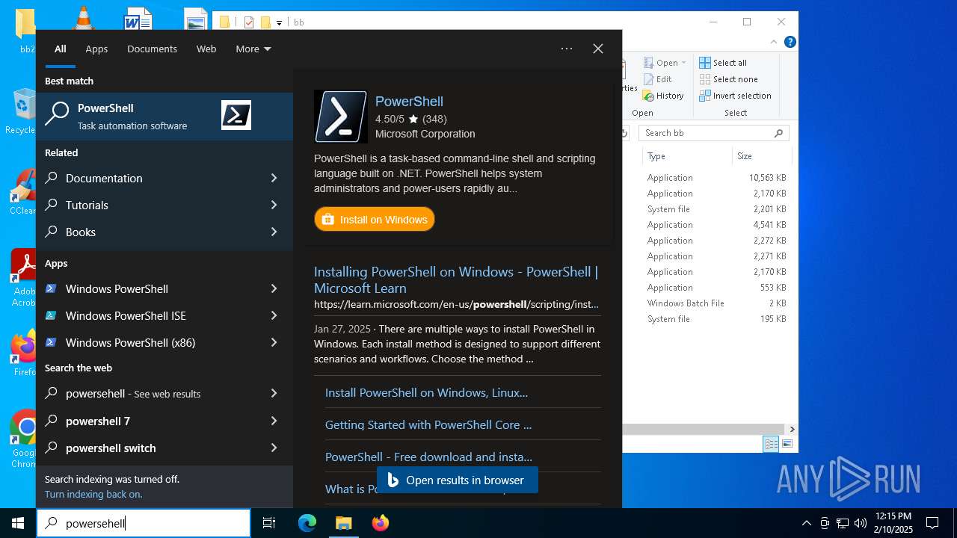
Task: Click the Task View taskbar icon
Action: point(269,523)
